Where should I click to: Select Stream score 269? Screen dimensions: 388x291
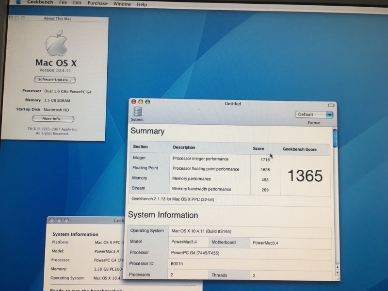[265, 190]
